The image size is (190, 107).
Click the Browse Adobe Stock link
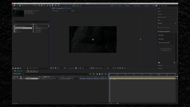[166, 49]
